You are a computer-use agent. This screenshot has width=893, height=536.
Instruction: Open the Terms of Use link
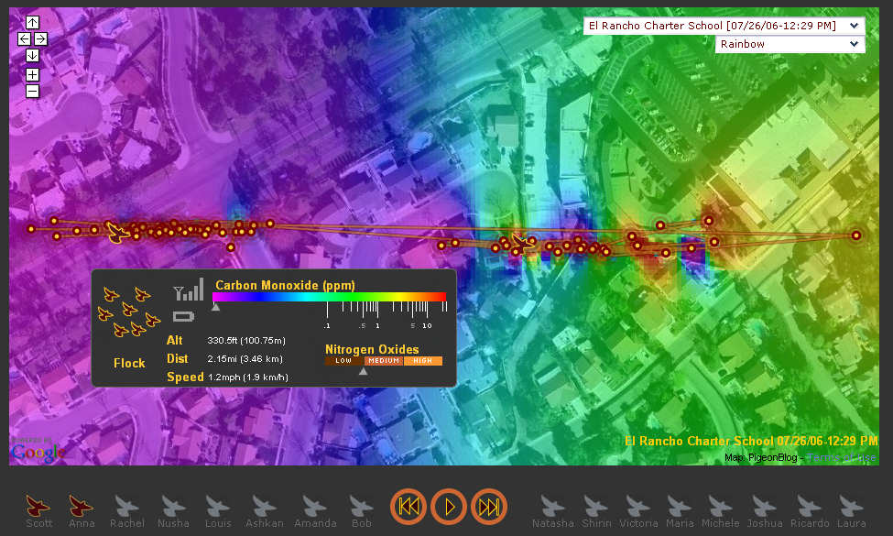point(842,457)
